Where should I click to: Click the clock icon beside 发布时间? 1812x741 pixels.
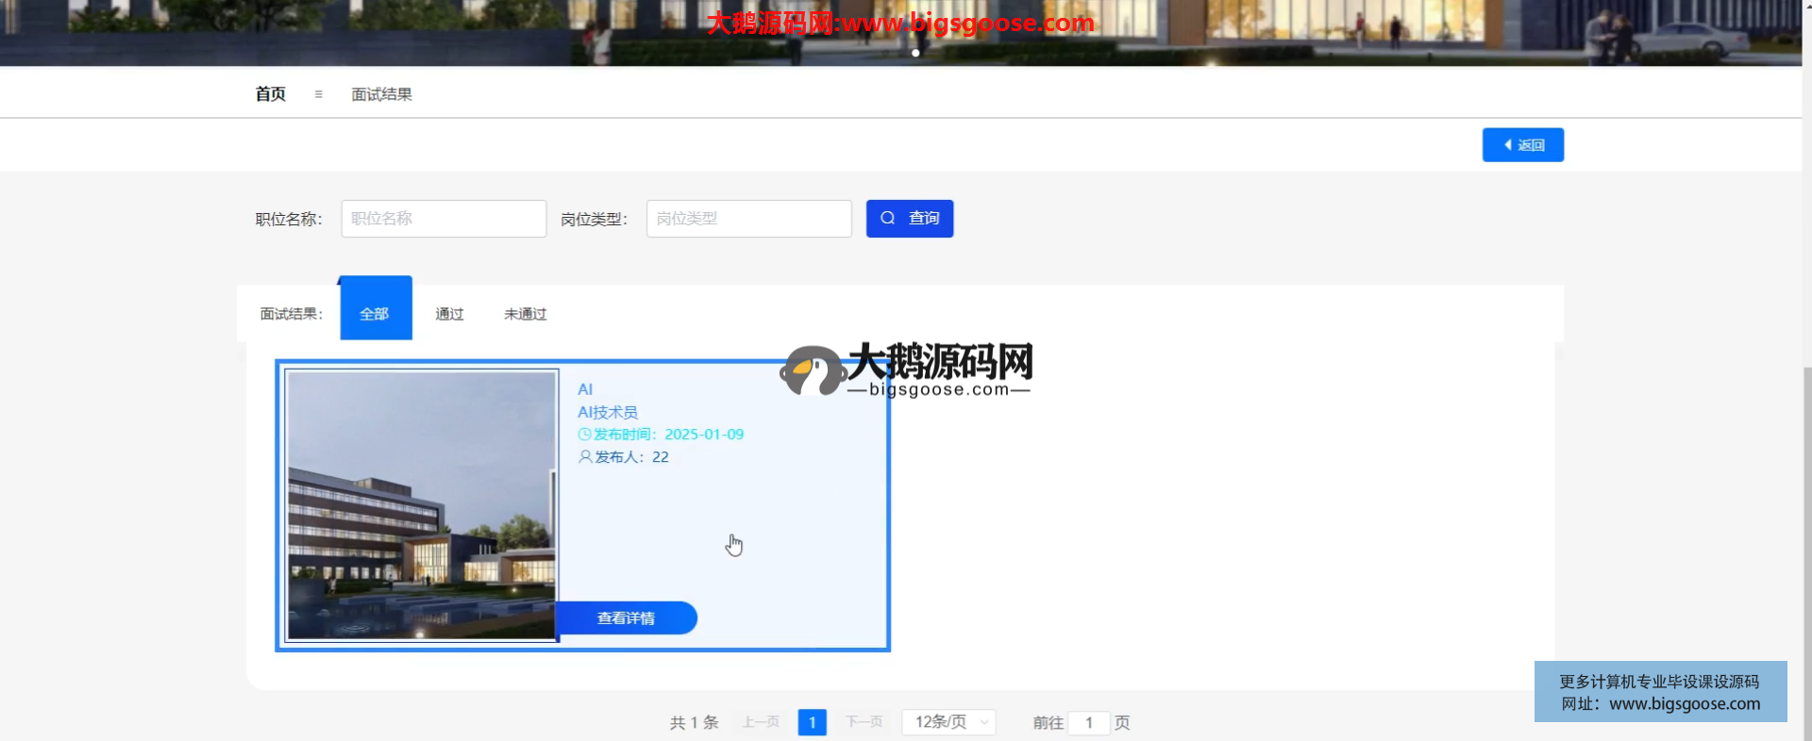click(584, 435)
